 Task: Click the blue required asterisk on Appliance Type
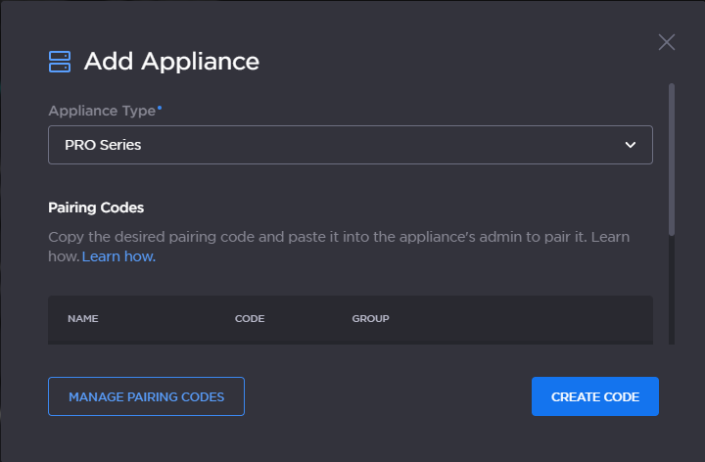coord(160,108)
